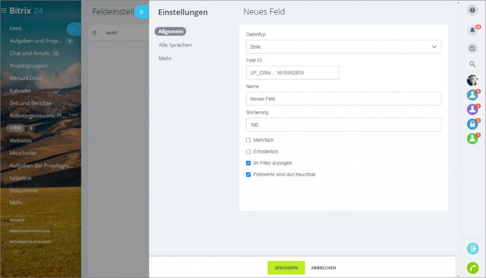Close the settings slider panel
Screen dimensions: 486x278
(x=141, y=12)
